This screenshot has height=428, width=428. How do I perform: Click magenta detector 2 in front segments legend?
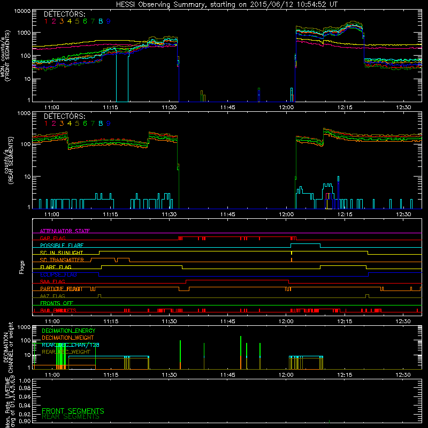coord(54,21)
